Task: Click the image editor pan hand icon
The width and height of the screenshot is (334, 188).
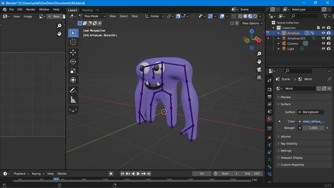Action: pos(59,34)
